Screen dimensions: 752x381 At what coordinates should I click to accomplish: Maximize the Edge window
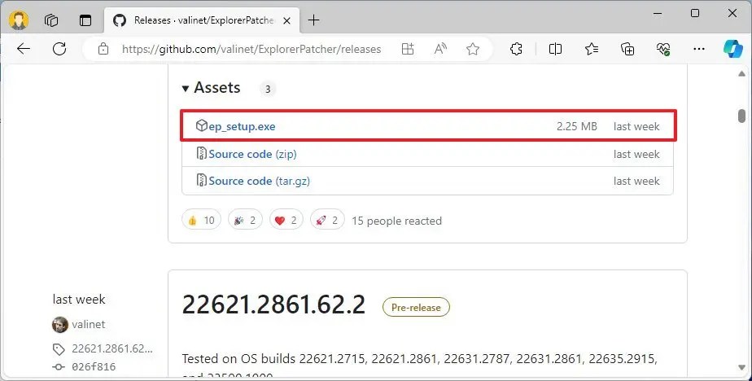coord(695,14)
